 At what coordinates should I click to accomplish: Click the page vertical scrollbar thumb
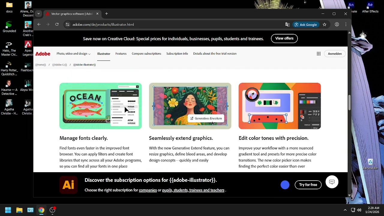coord(349,103)
